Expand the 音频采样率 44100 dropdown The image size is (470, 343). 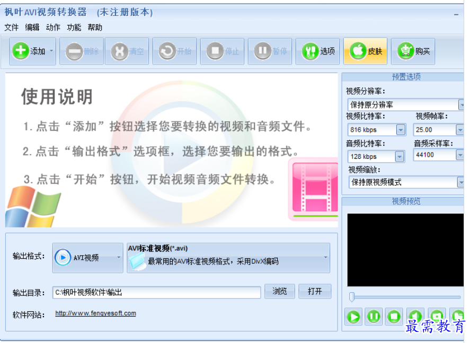[x=460, y=155]
